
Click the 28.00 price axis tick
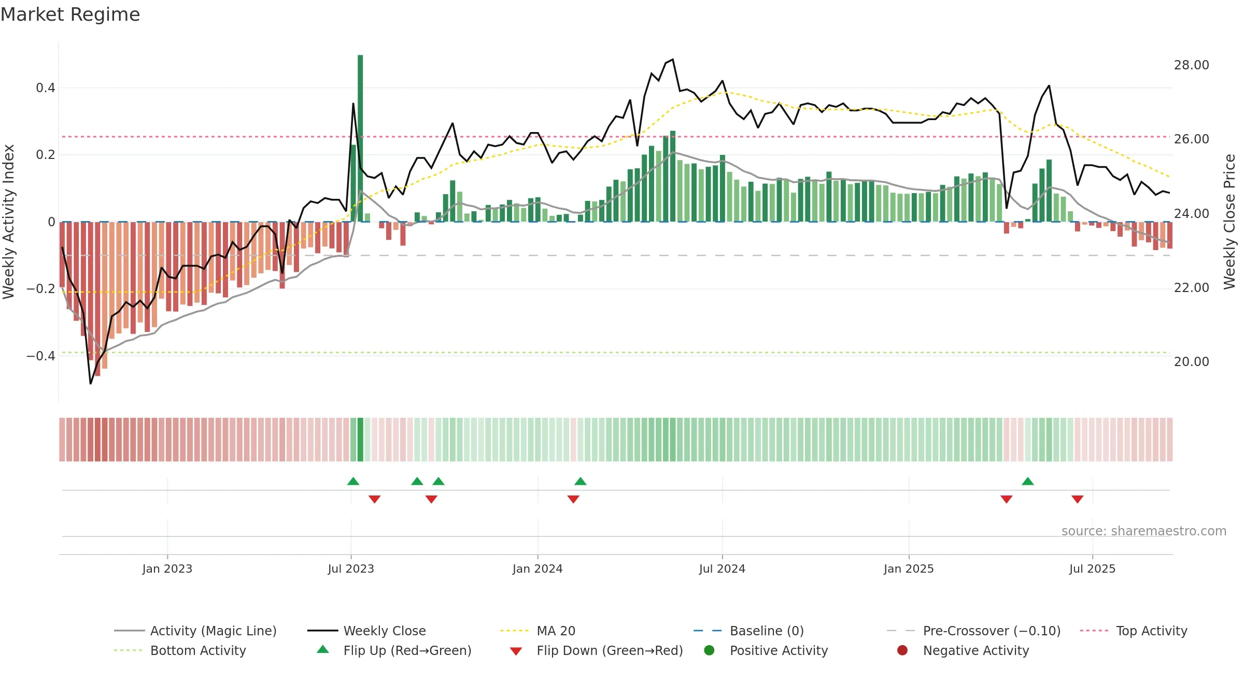[x=1191, y=65]
